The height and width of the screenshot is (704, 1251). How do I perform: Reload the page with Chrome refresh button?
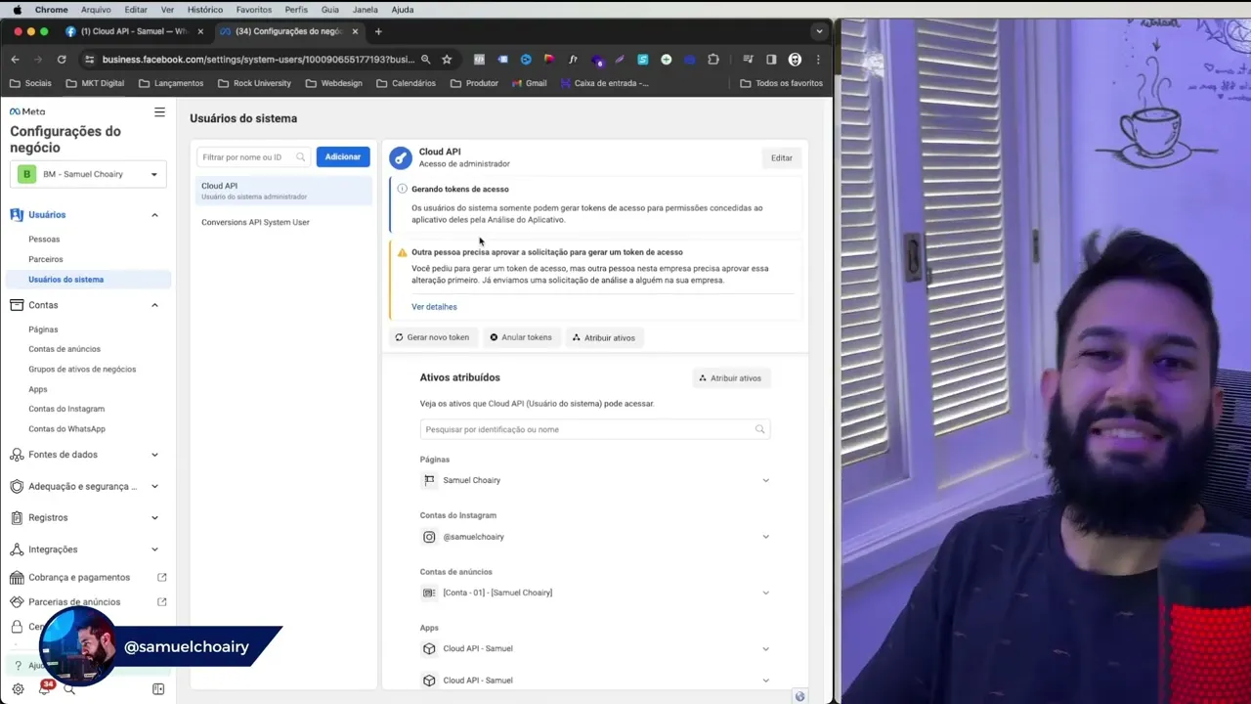pos(62,60)
